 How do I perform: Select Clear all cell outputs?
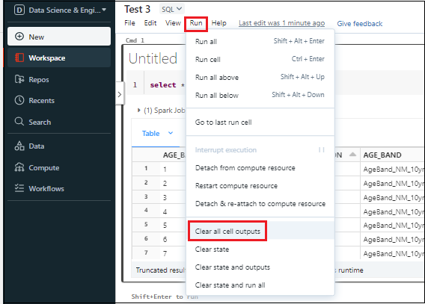[x=227, y=232]
